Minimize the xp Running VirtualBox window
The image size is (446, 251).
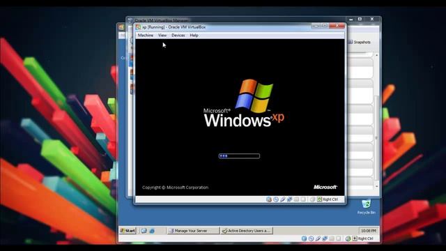coord(316,26)
